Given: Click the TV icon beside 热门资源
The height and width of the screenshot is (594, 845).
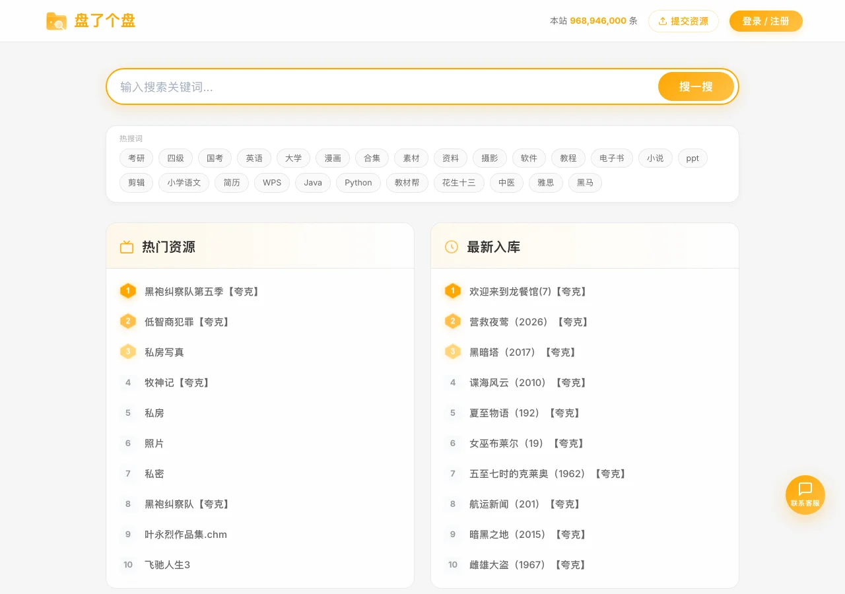Looking at the screenshot, I should coord(127,247).
